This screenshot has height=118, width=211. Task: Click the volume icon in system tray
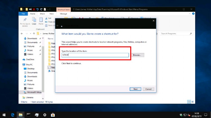[189, 115]
